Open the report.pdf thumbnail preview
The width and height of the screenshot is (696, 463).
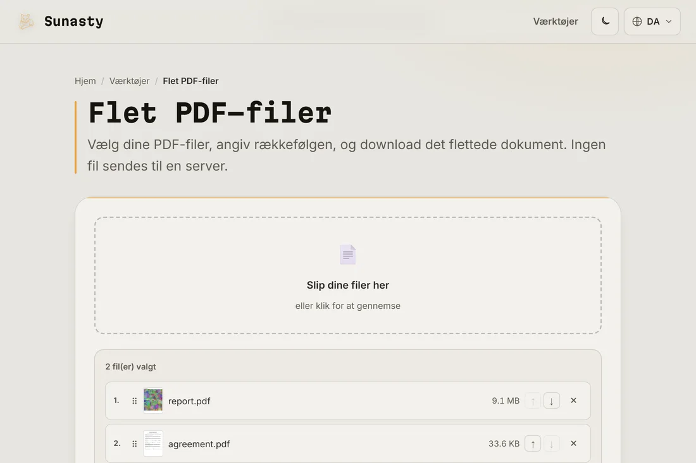coord(153,400)
